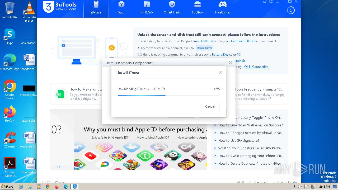Open the file explorer taskbar icon
Screen dimensions: 338x190
tap(30, 187)
